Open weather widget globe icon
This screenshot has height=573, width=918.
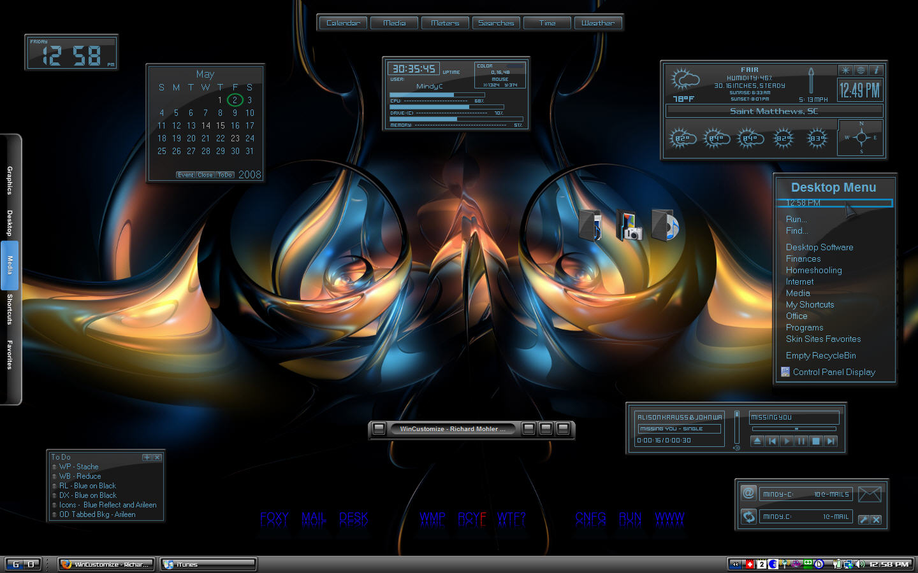861,70
